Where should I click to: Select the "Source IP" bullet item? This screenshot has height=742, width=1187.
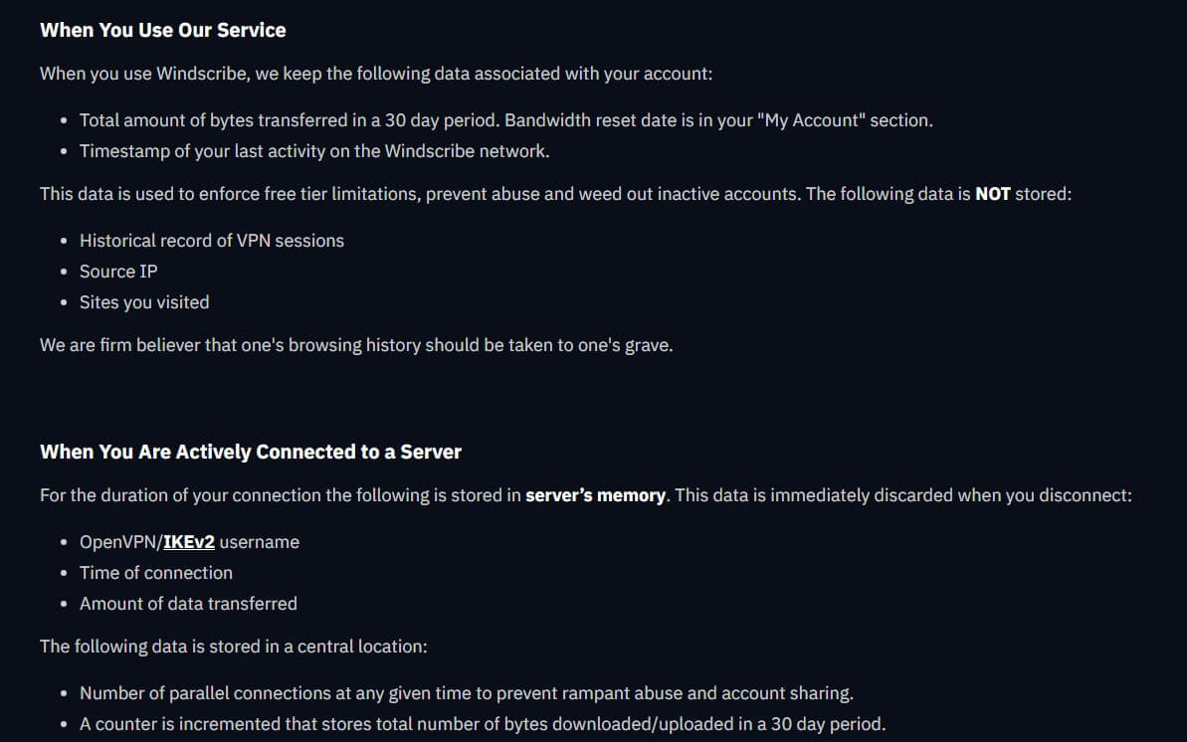(118, 272)
